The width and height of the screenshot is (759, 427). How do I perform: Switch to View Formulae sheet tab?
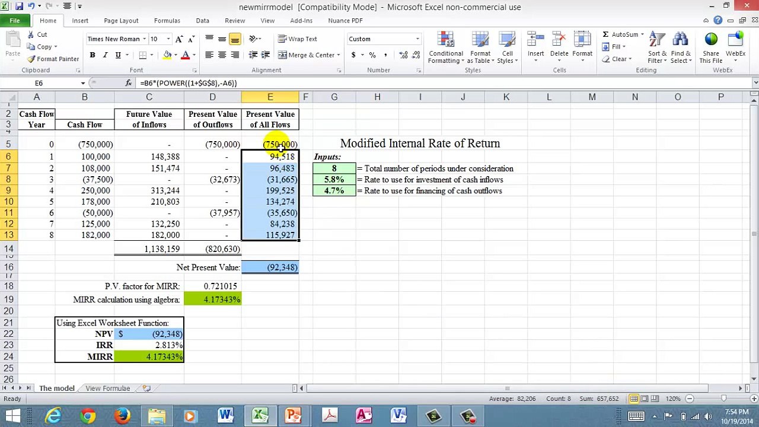(107, 388)
